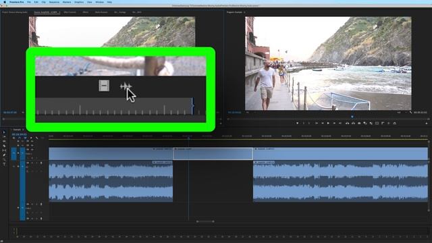The height and width of the screenshot is (243, 432).
Task: Play the sequence in the Program monitor
Action: coord(328,123)
